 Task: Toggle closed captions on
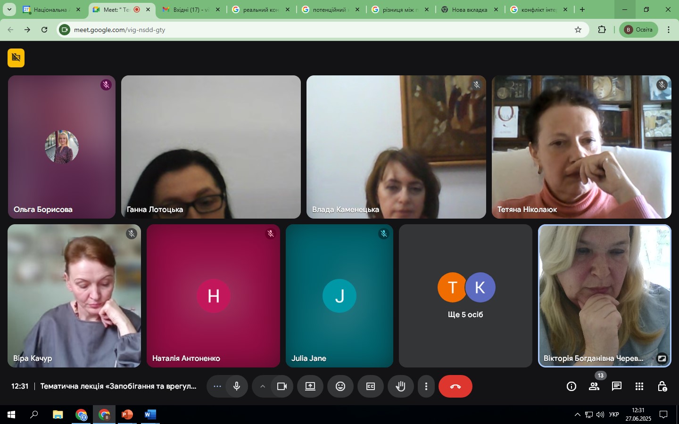(x=370, y=386)
